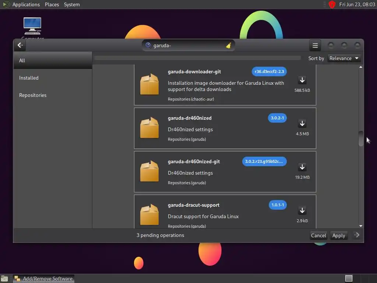The height and width of the screenshot is (283, 377).
Task: Open the System menu
Action: click(72, 4)
